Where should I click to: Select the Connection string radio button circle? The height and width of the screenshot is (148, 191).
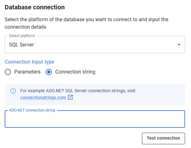coord(49,72)
